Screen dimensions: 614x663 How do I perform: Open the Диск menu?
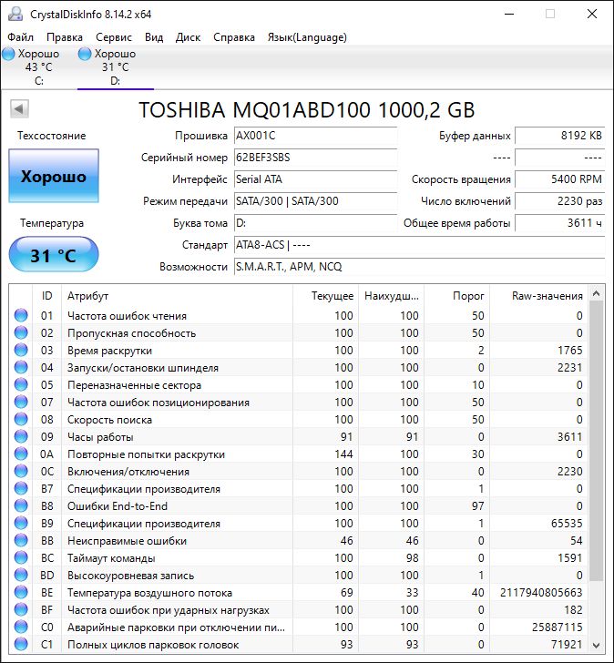click(188, 37)
